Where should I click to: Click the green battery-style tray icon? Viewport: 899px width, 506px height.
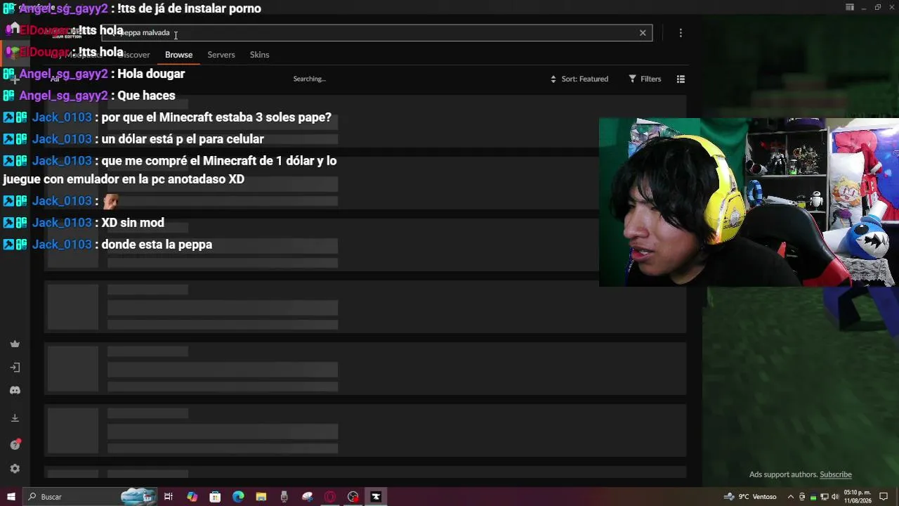(813, 497)
